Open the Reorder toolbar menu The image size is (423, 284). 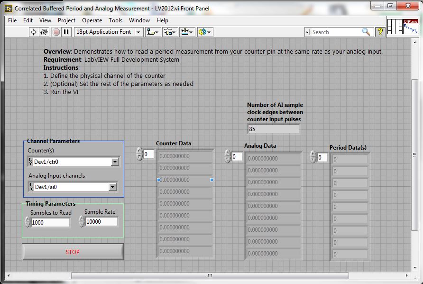tap(205, 32)
